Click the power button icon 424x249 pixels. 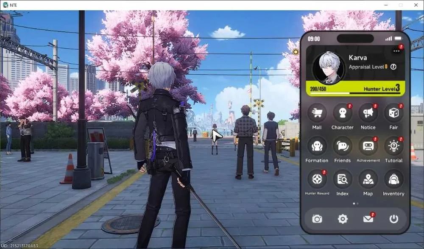click(394, 219)
